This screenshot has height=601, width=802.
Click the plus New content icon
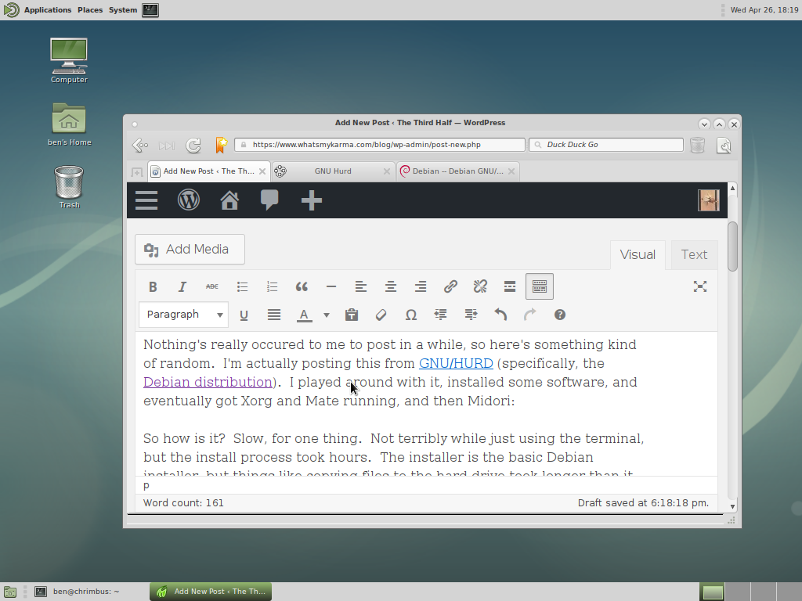(312, 200)
